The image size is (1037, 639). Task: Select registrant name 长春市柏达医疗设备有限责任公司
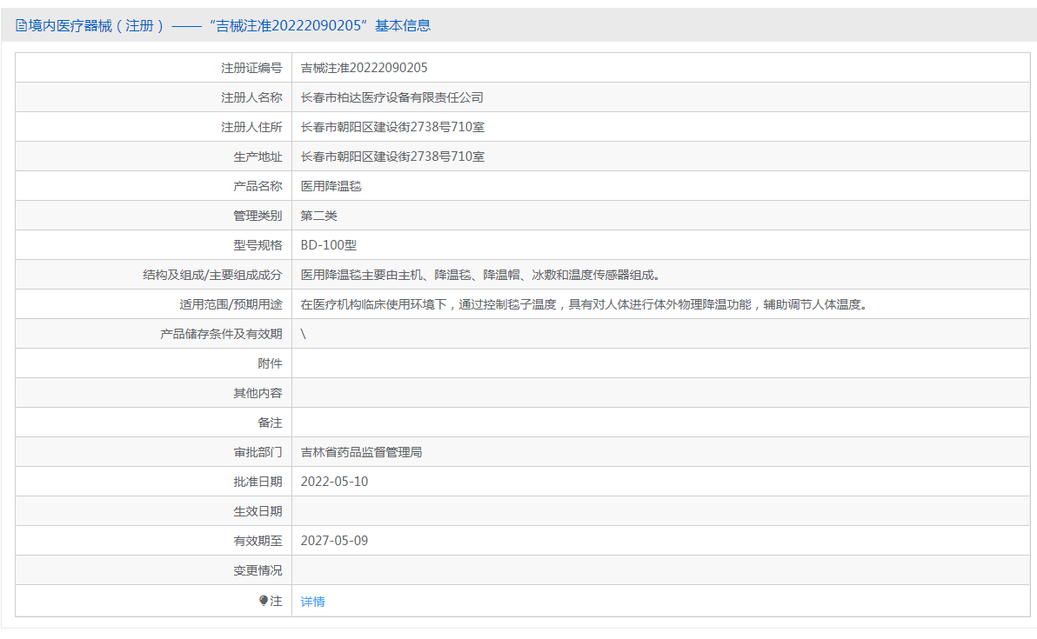point(391,97)
